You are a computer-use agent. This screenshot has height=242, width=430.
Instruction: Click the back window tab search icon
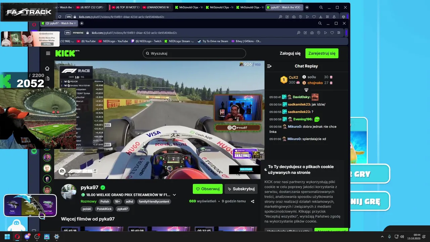(321, 7)
